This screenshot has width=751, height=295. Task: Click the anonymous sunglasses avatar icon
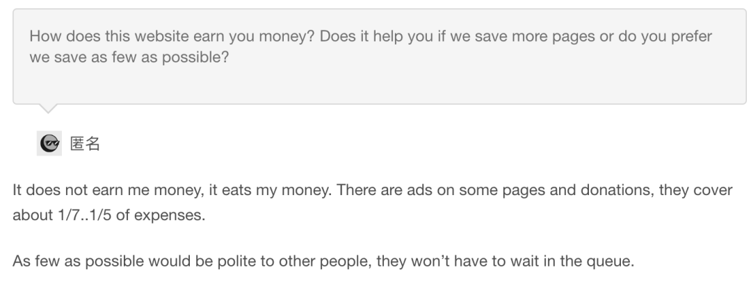[x=49, y=143]
